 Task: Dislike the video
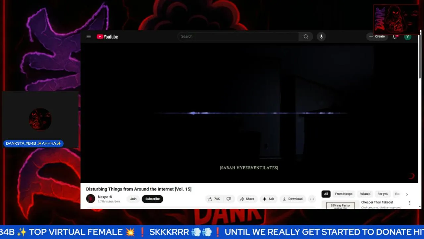coord(229,199)
